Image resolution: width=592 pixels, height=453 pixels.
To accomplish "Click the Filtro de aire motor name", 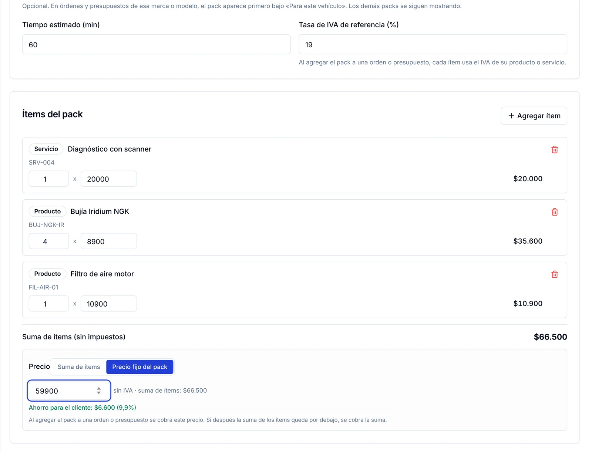I will pyautogui.click(x=102, y=274).
